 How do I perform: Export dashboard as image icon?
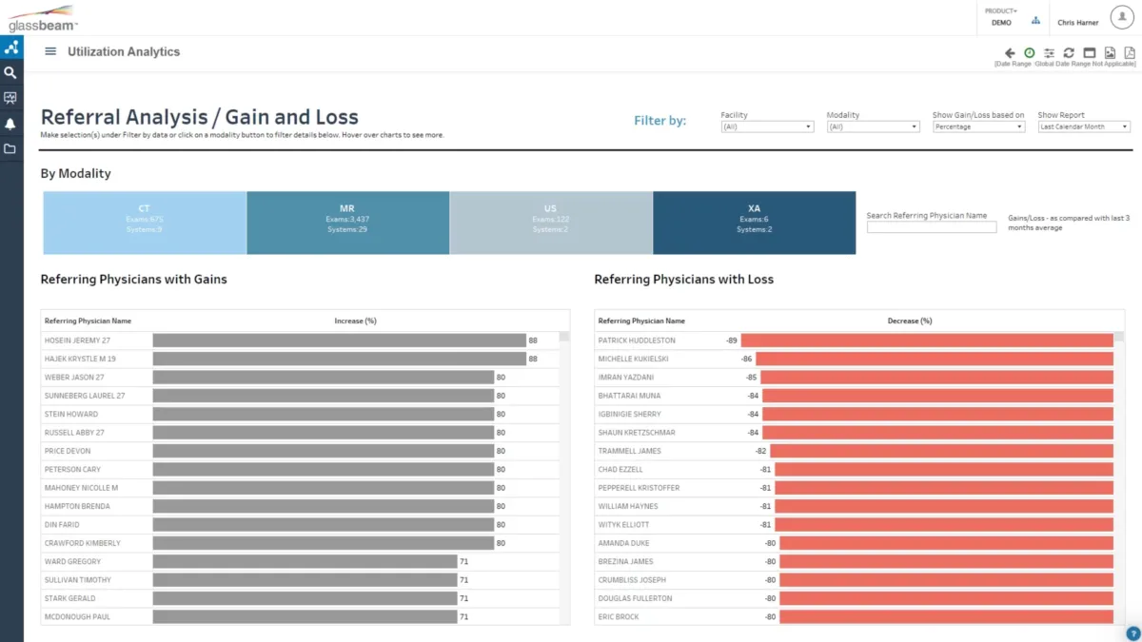(1110, 53)
